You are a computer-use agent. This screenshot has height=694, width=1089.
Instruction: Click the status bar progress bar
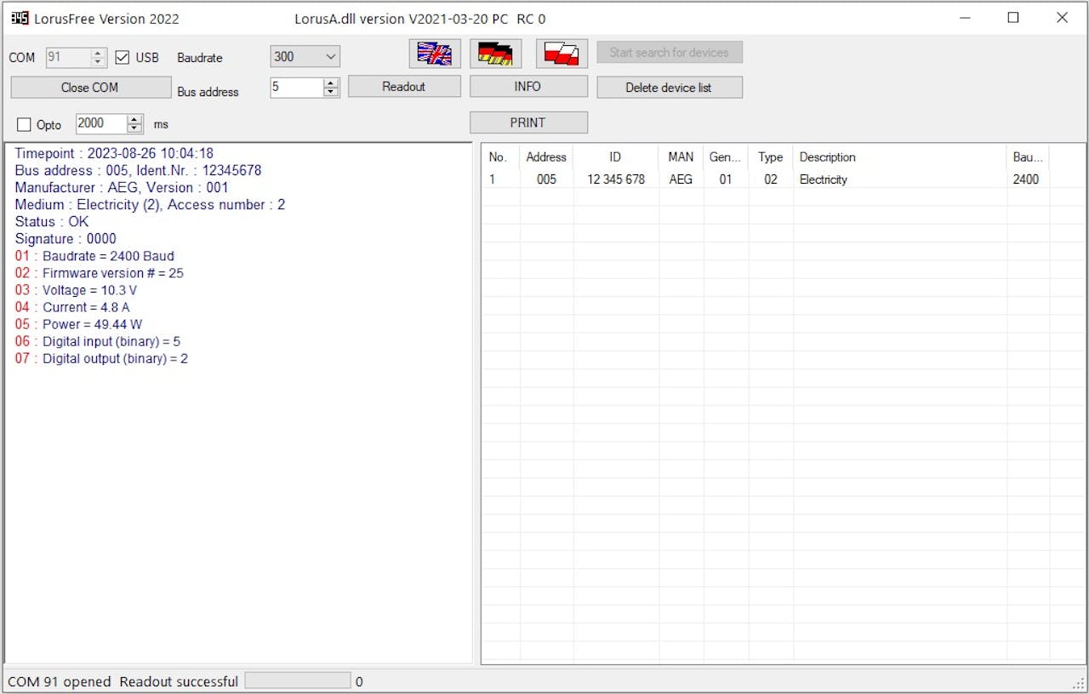point(298,680)
